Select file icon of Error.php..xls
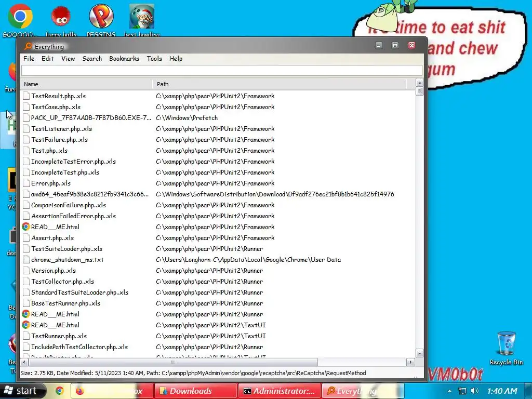The width and height of the screenshot is (532, 399). coord(26,183)
